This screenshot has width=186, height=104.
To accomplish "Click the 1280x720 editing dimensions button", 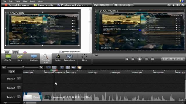I will [103, 5].
